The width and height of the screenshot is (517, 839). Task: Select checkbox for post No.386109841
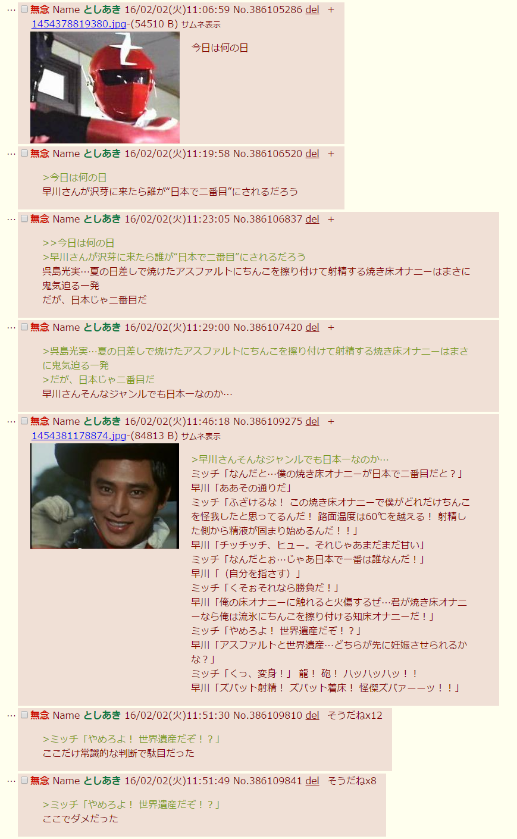coord(24,781)
